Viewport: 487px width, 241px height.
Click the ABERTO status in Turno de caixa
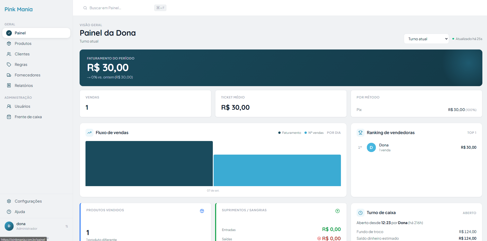point(470,213)
